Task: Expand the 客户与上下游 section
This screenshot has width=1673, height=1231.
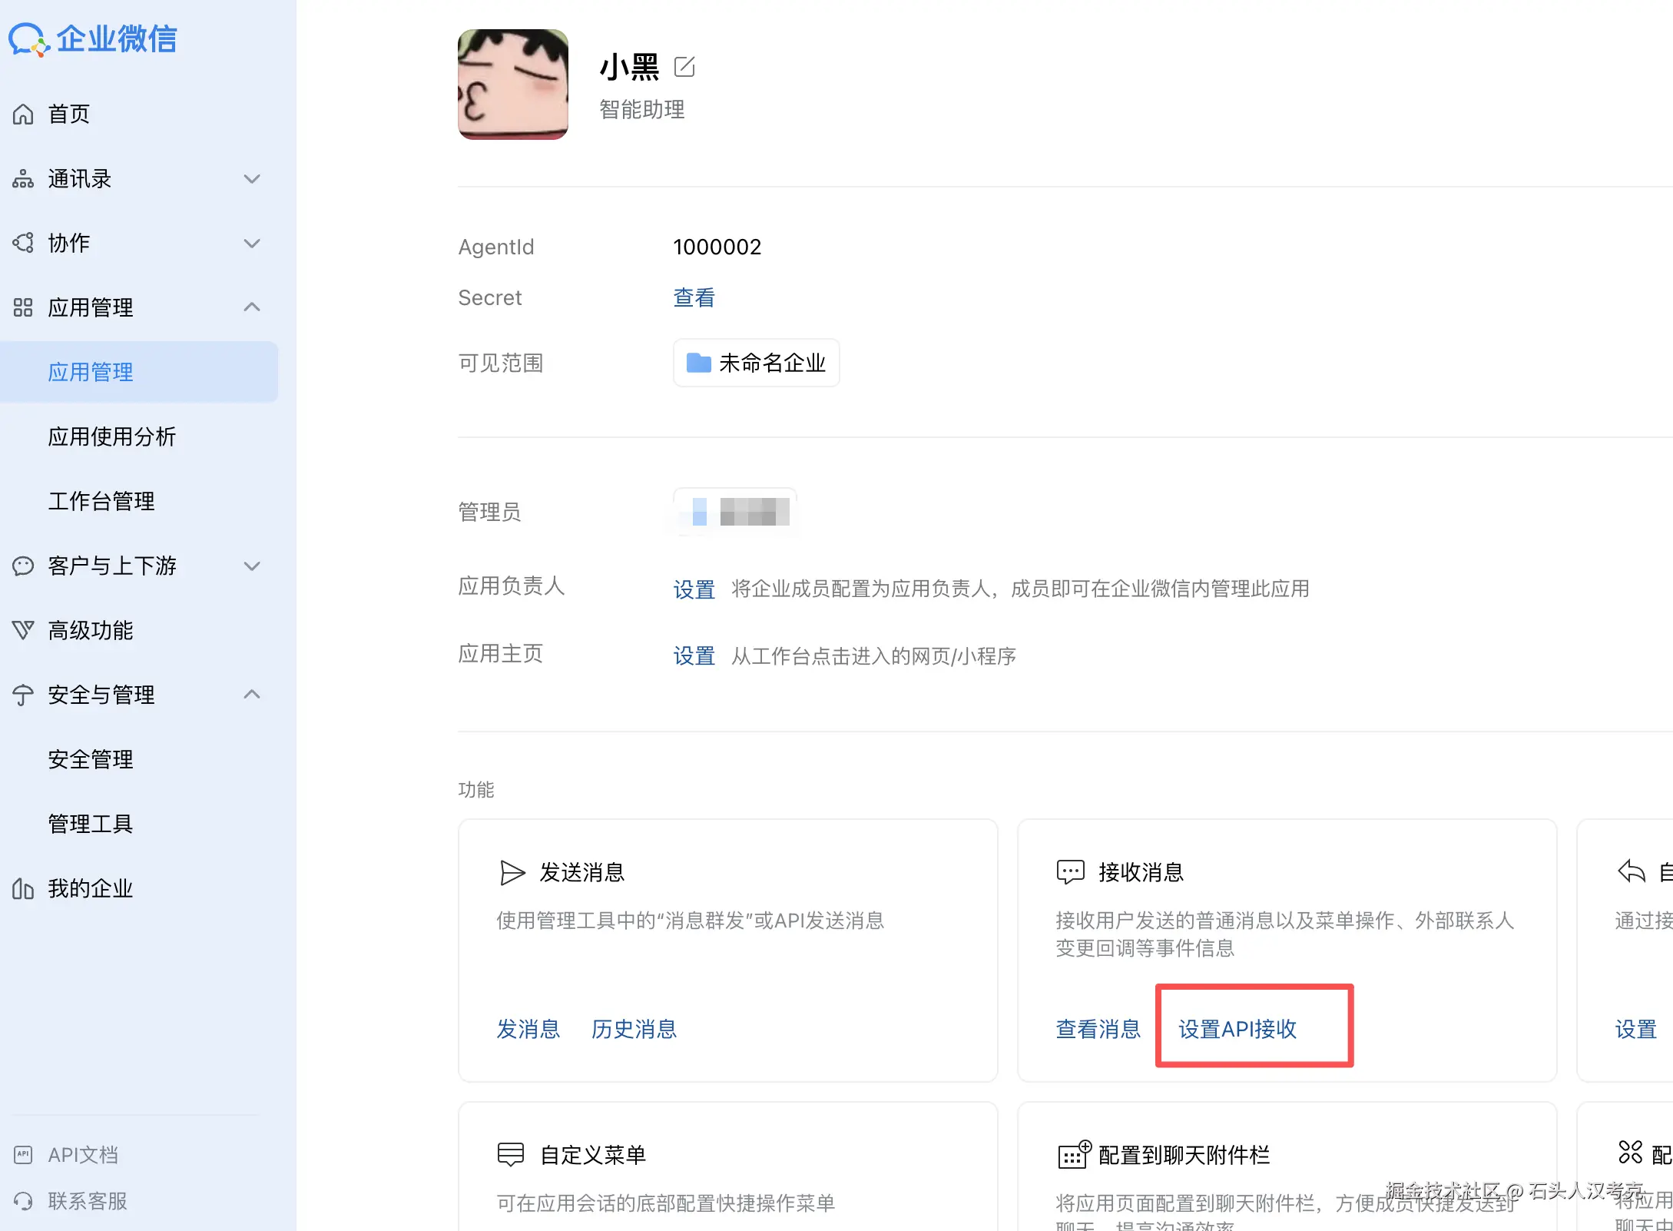Action: pyautogui.click(x=252, y=566)
